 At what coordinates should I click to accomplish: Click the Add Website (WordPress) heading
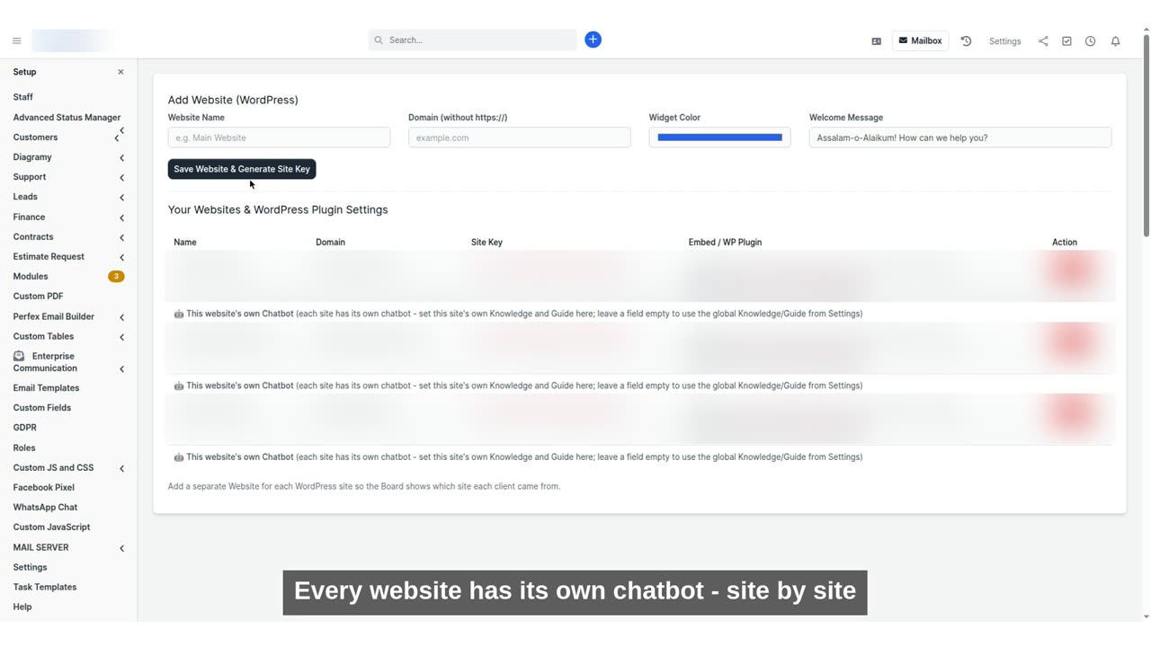click(233, 100)
